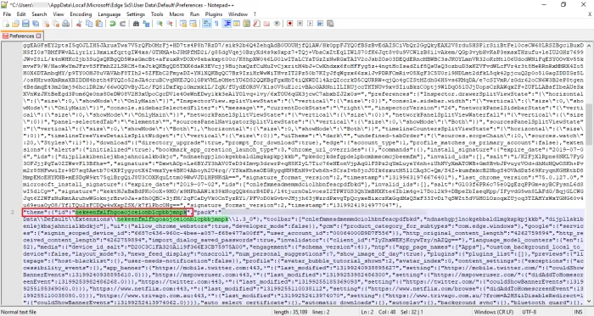This screenshot has height=316, width=594.
Task: Click the New file toolbar icon
Action: pyautogui.click(x=6, y=24)
